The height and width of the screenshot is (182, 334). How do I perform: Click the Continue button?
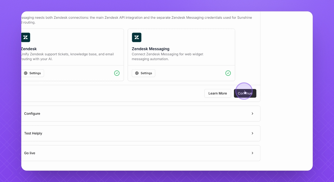[x=245, y=93]
